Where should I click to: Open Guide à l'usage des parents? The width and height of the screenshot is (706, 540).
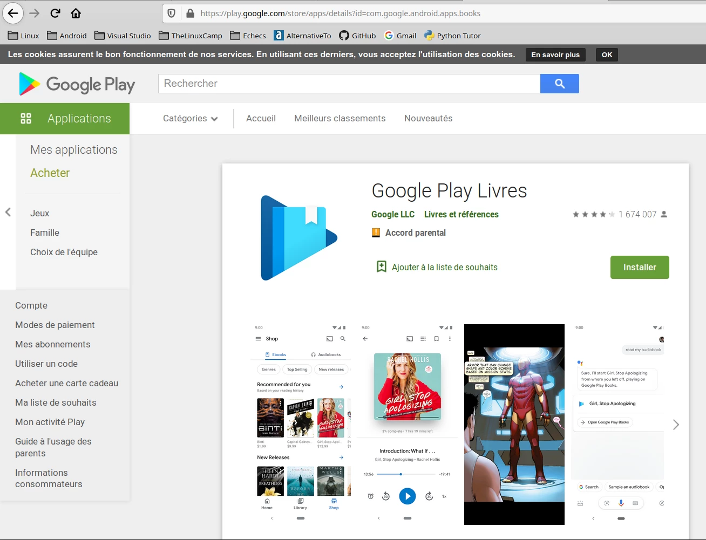click(53, 447)
